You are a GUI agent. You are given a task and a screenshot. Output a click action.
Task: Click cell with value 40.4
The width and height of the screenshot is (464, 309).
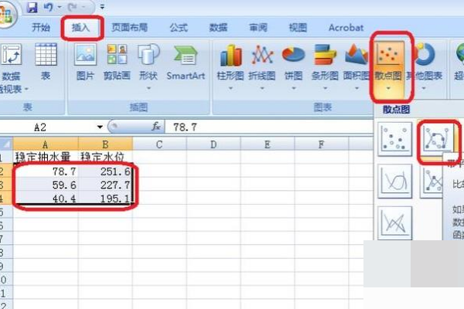click(x=46, y=198)
